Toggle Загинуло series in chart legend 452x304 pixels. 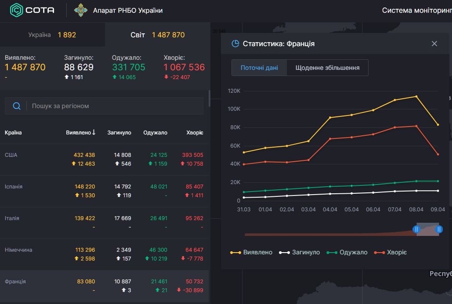pyautogui.click(x=300, y=252)
